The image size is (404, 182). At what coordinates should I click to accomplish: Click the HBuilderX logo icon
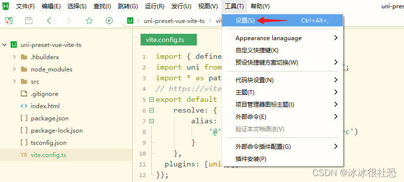pos(5,6)
